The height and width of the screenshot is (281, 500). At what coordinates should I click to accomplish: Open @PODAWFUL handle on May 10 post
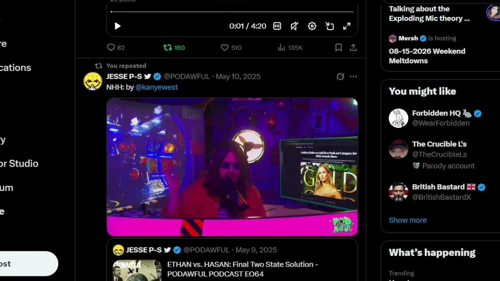tap(187, 76)
